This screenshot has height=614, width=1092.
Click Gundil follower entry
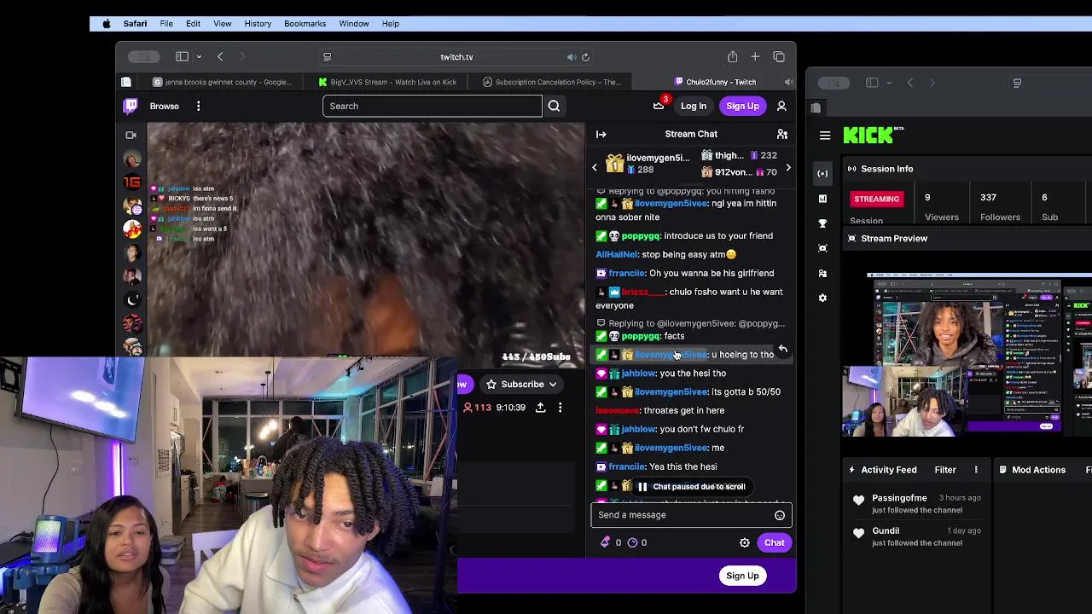[x=917, y=536]
